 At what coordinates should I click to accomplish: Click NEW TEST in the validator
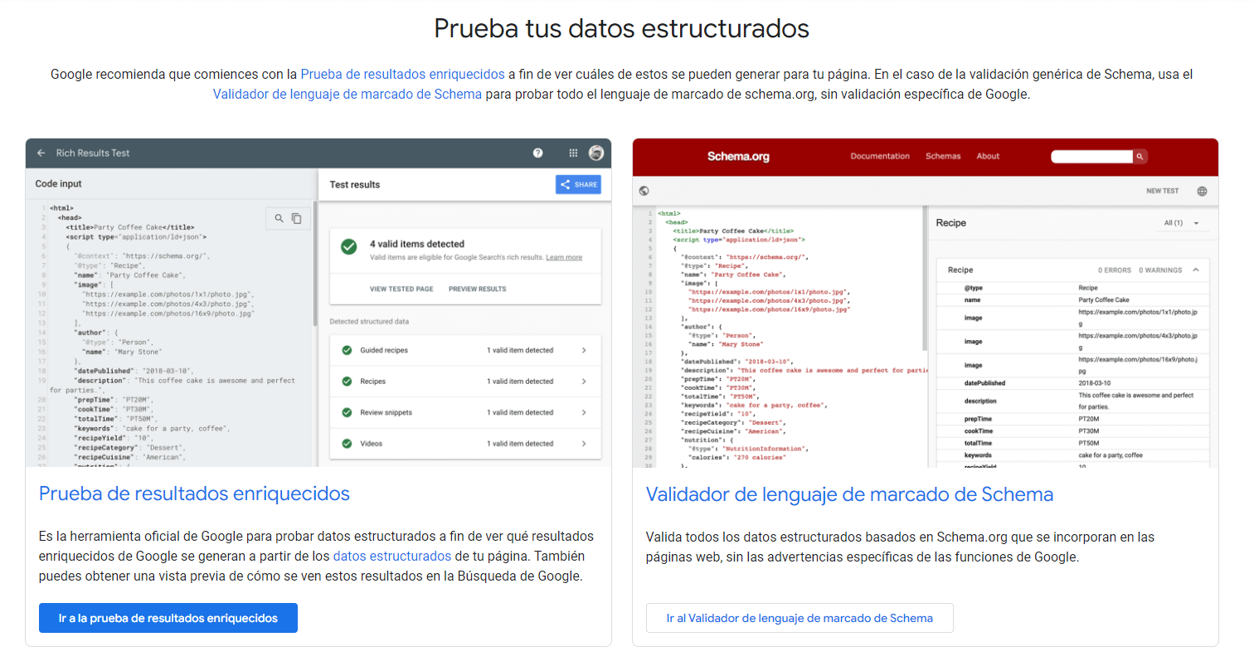(1162, 191)
